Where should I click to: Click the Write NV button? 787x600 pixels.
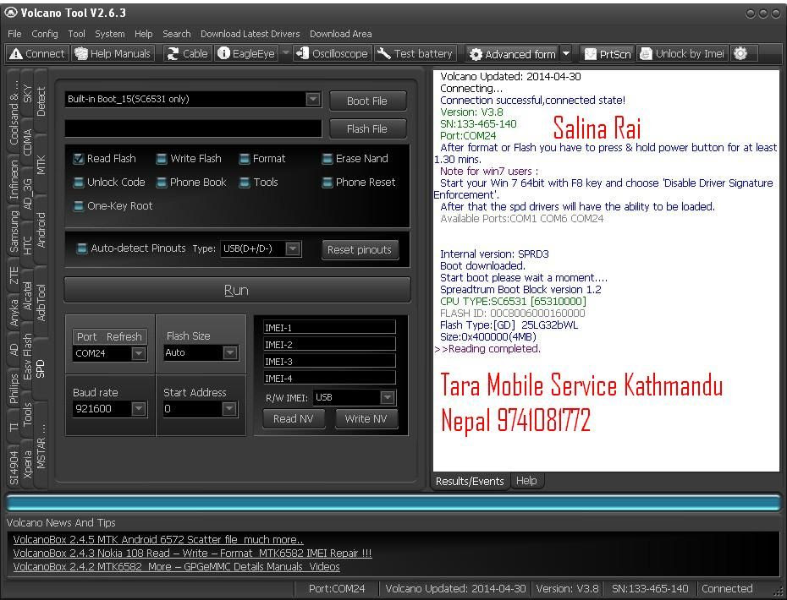(x=366, y=419)
